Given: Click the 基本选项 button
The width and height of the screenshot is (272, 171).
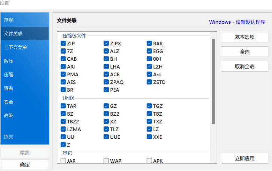Looking at the screenshot, I should [x=244, y=37].
